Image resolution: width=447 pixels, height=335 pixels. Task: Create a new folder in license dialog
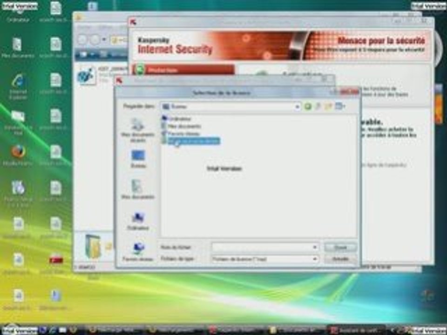tap(328, 106)
